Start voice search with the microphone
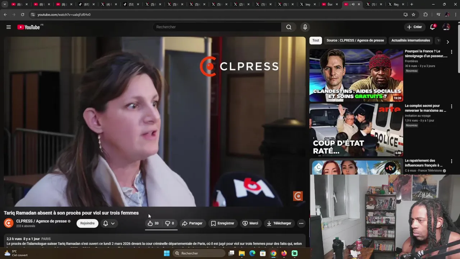 click(x=305, y=27)
